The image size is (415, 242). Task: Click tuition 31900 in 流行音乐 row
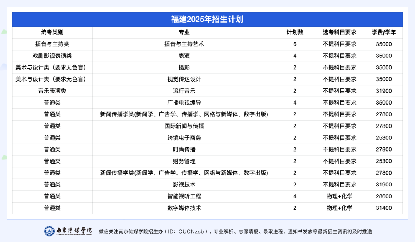click(x=384, y=91)
